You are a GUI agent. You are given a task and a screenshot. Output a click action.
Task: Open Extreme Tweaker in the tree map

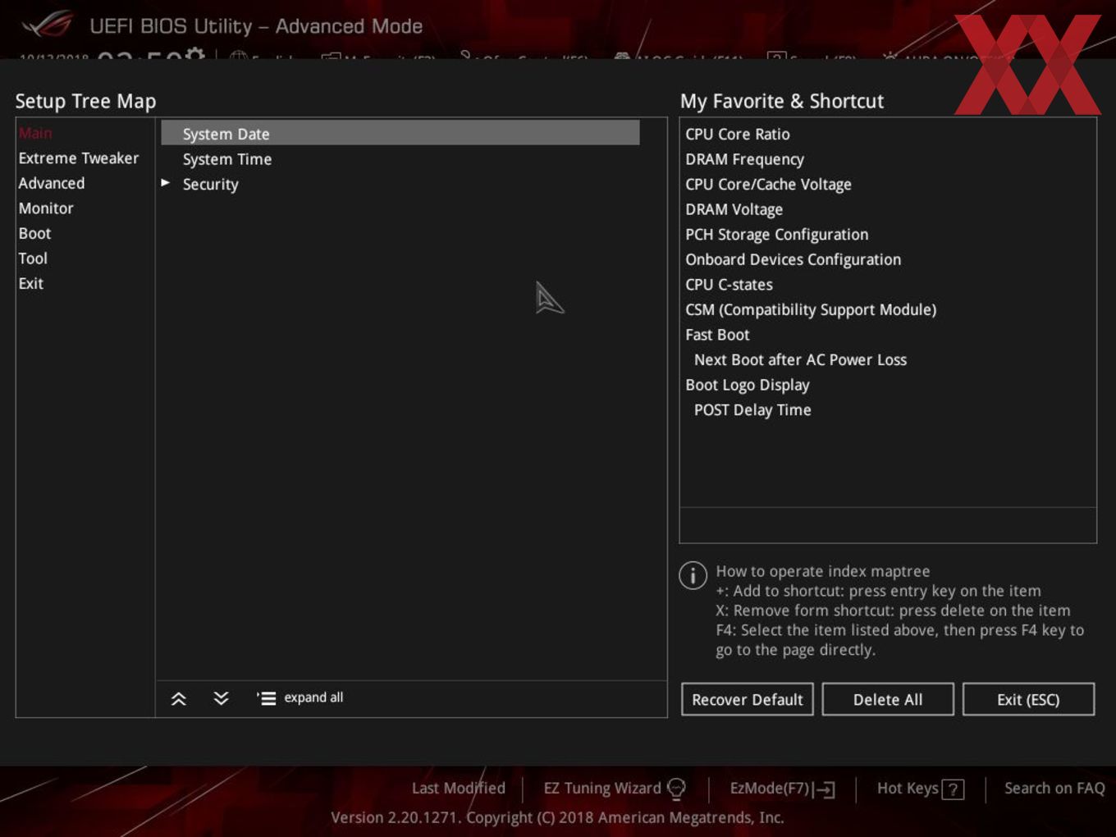[79, 158]
